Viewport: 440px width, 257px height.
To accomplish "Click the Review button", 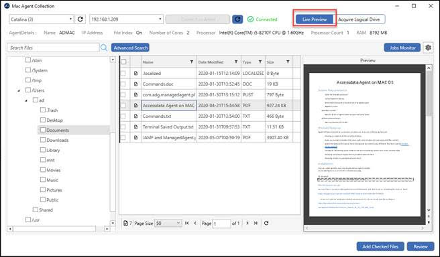I will 421,247.
